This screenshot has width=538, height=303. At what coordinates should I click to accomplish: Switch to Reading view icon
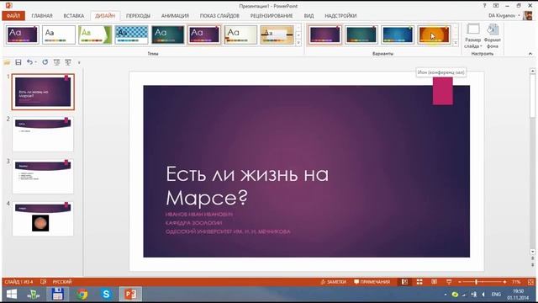[x=434, y=282]
